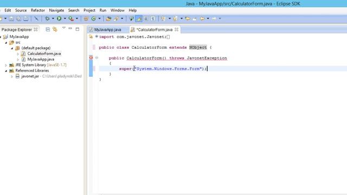Expand the CalculatorForm.java tree node
The width and height of the screenshot is (347, 195).
18,54
